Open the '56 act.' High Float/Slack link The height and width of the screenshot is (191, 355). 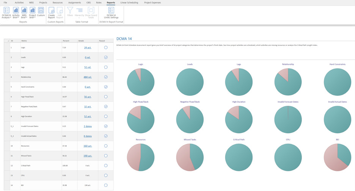pyautogui.click(x=88, y=97)
